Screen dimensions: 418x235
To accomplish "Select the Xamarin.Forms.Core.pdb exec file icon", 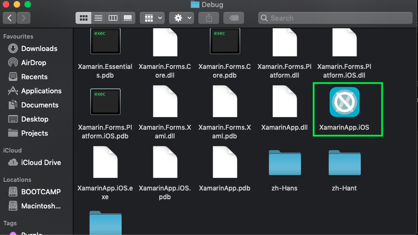I will [x=224, y=41].
